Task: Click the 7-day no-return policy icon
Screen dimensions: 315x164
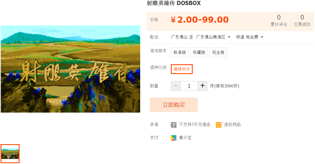Action: (174, 125)
